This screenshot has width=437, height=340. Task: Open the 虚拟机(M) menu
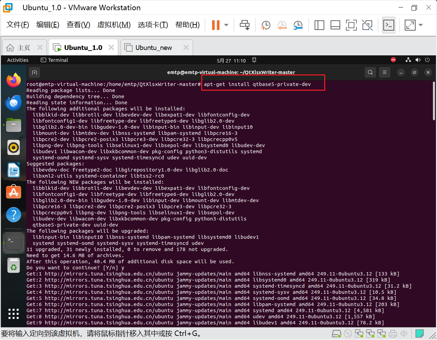[x=114, y=25]
